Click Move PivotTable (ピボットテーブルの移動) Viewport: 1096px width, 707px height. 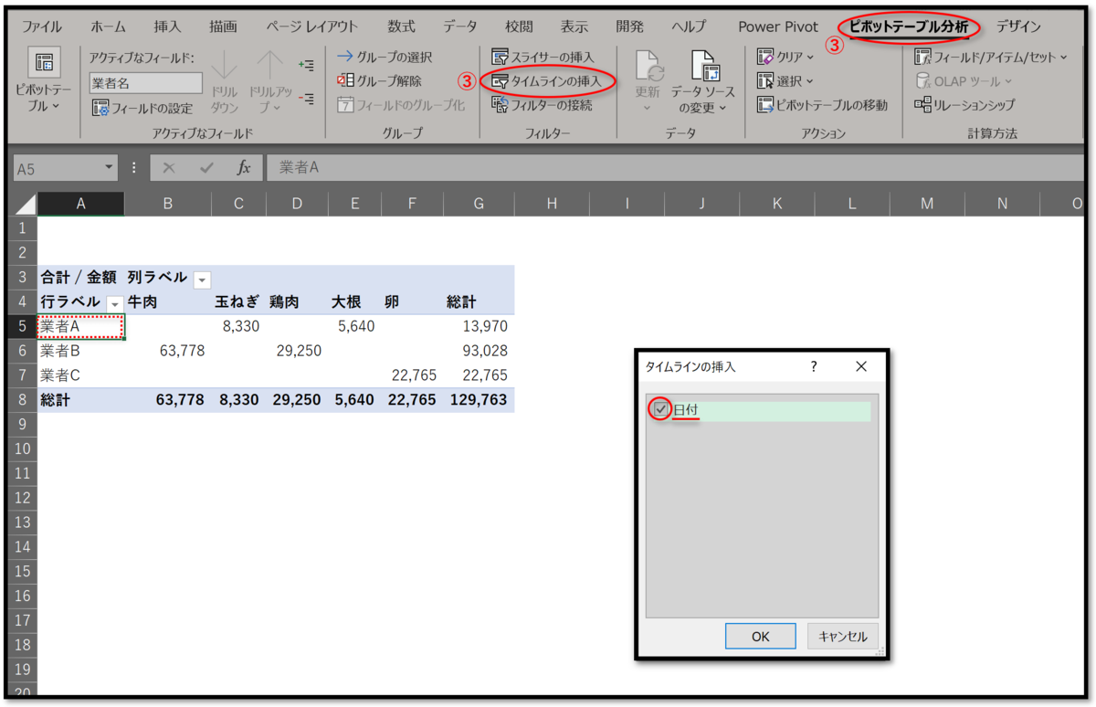[x=822, y=105]
